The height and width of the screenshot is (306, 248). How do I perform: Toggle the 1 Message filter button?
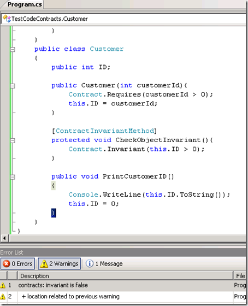(104, 263)
